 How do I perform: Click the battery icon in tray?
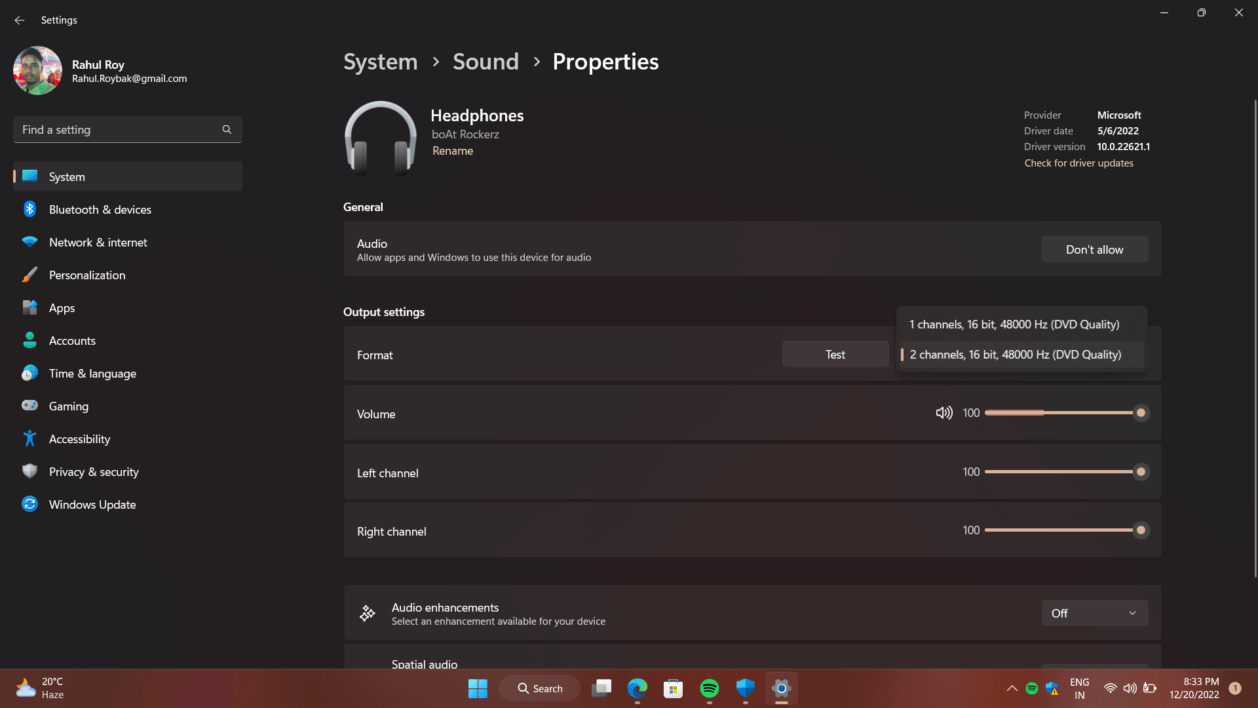1150,688
